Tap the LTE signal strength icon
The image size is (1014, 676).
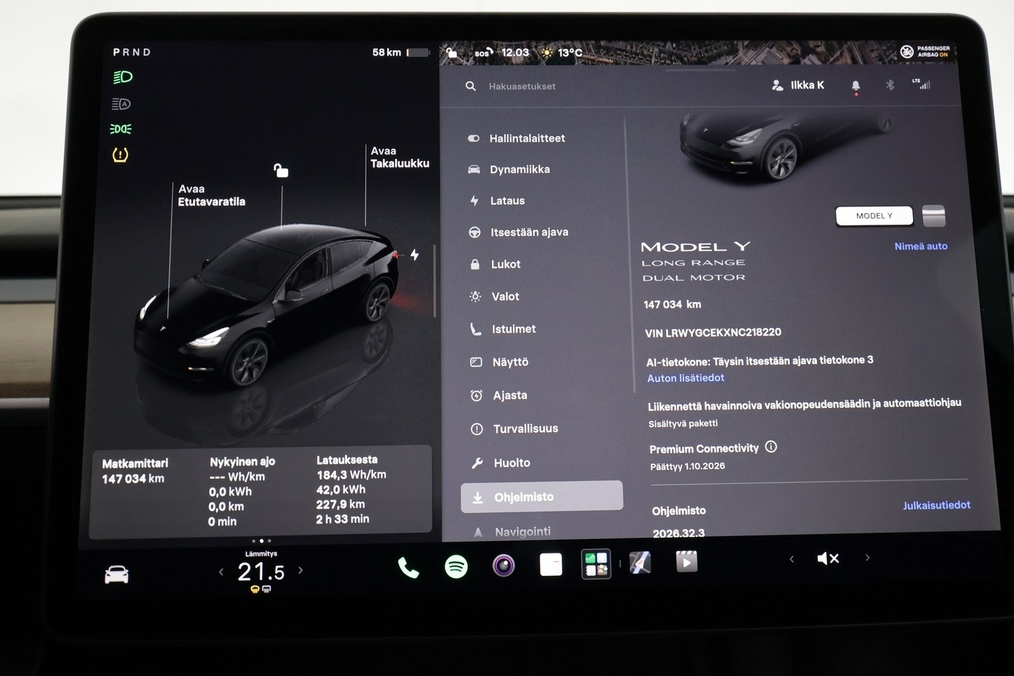point(921,84)
